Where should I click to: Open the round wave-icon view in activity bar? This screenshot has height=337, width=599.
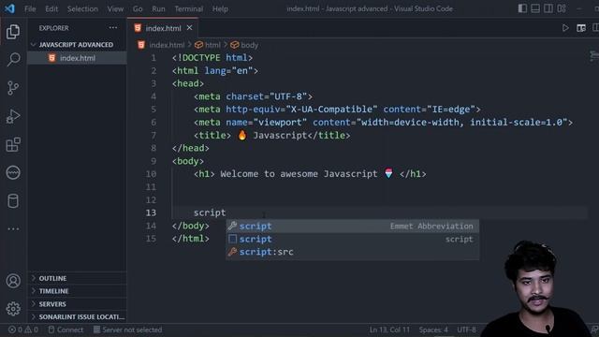point(13,172)
